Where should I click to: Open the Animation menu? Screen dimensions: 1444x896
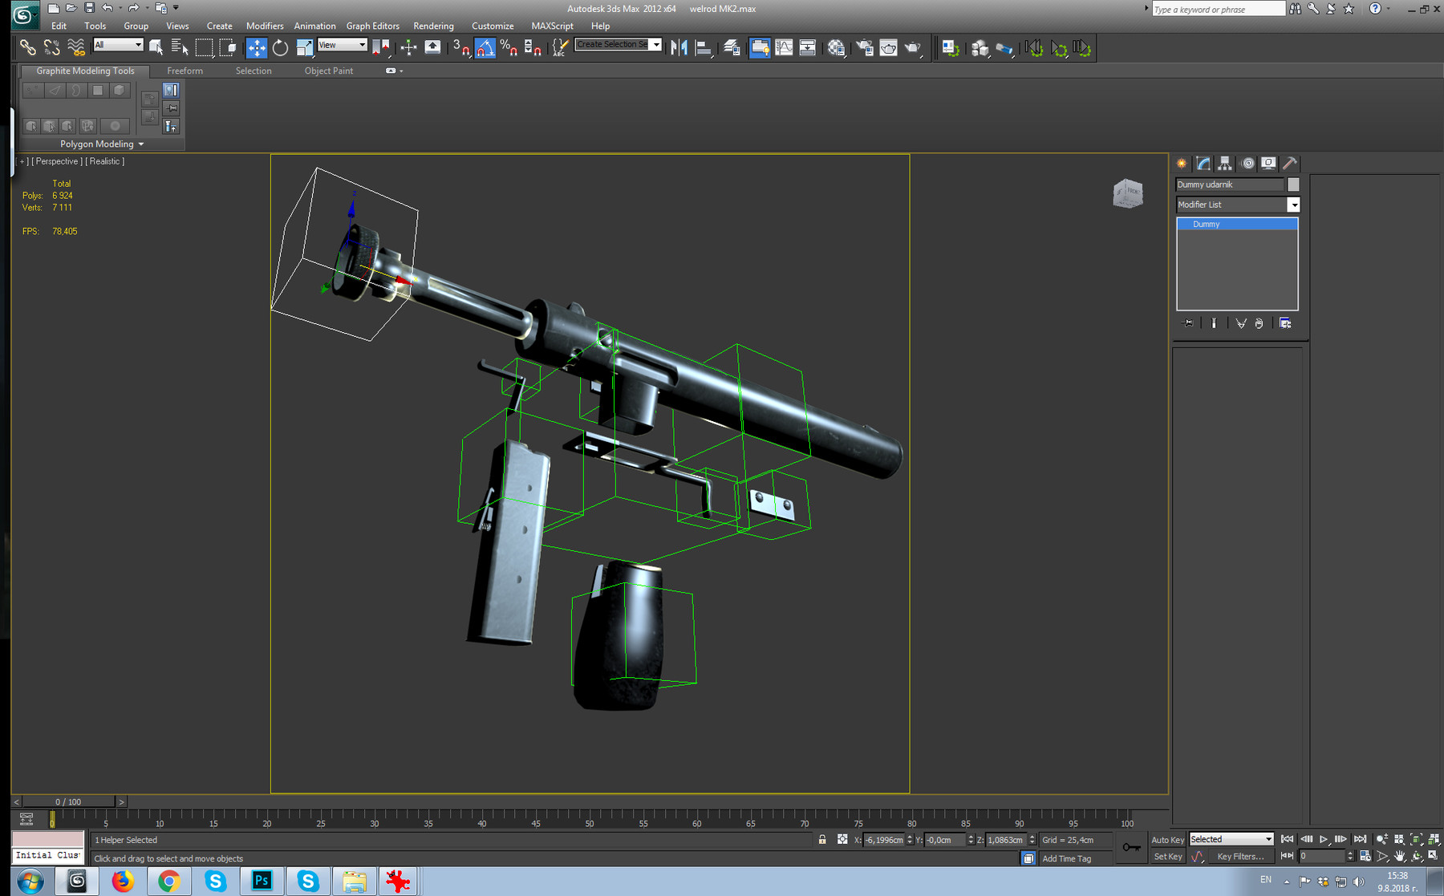pos(314,26)
